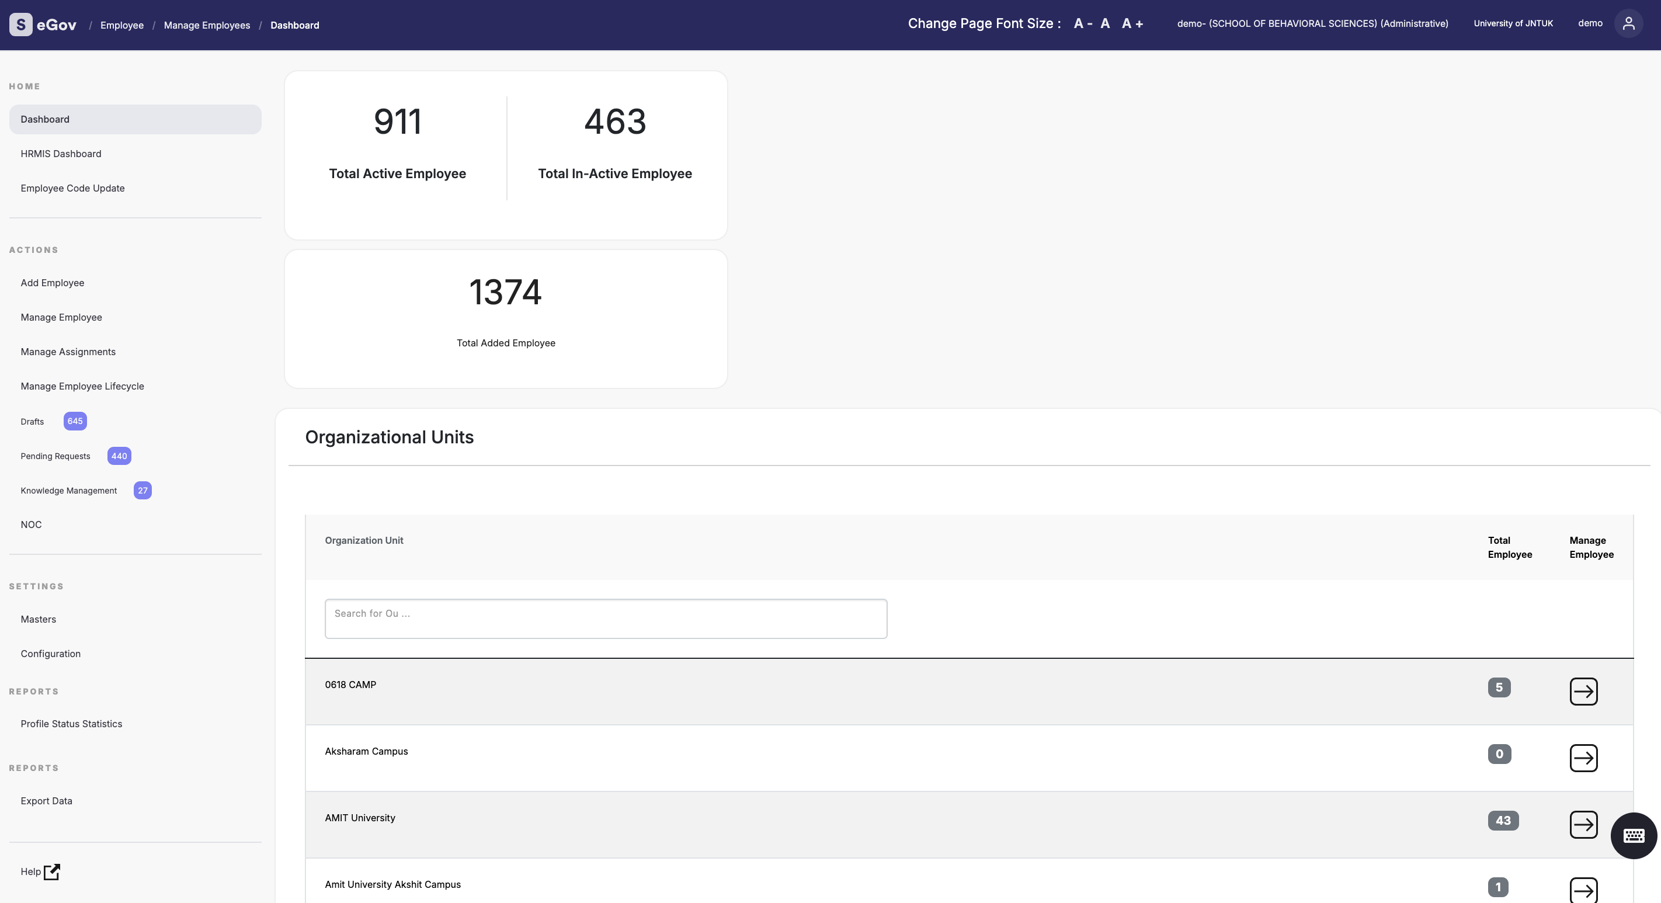The image size is (1661, 903).
Task: Decrease page font size with A-
Action: point(1083,24)
